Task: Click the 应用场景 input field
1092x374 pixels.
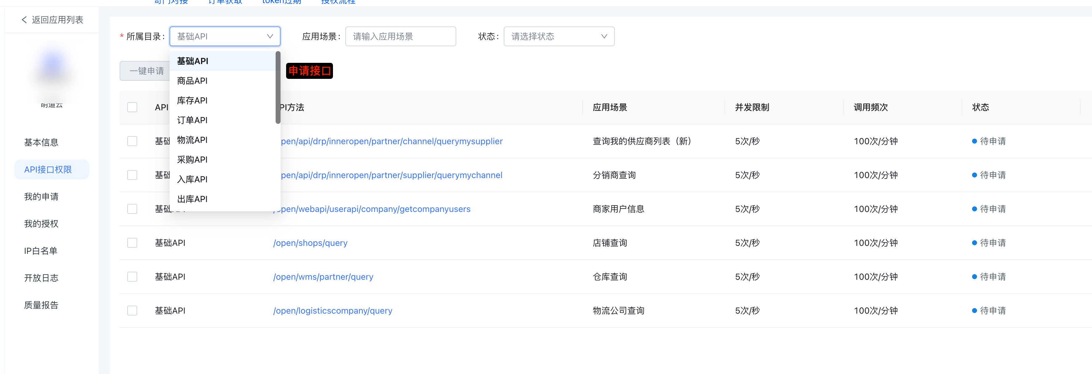Action: point(400,36)
